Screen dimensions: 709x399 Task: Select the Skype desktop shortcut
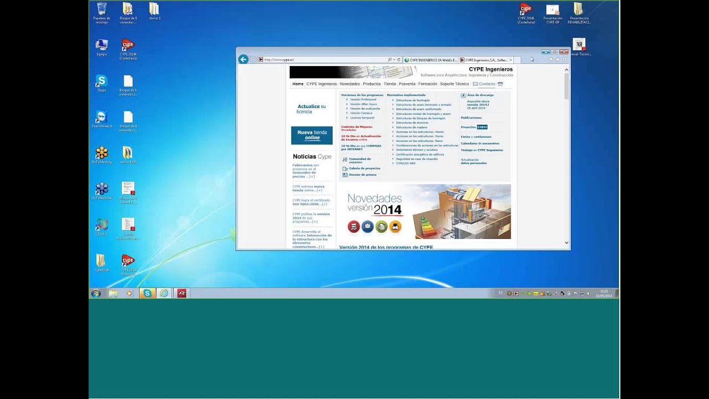coord(101,83)
